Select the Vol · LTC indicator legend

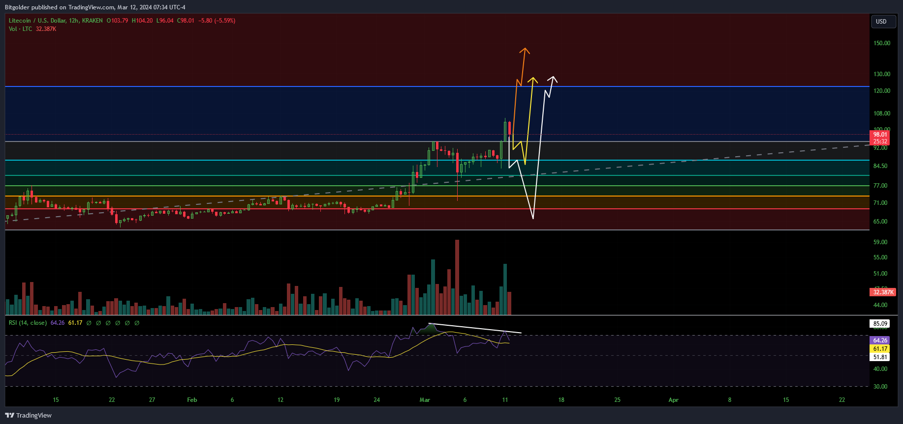click(20, 29)
